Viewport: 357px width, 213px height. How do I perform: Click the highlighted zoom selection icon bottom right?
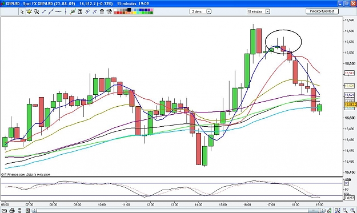coord(337,211)
